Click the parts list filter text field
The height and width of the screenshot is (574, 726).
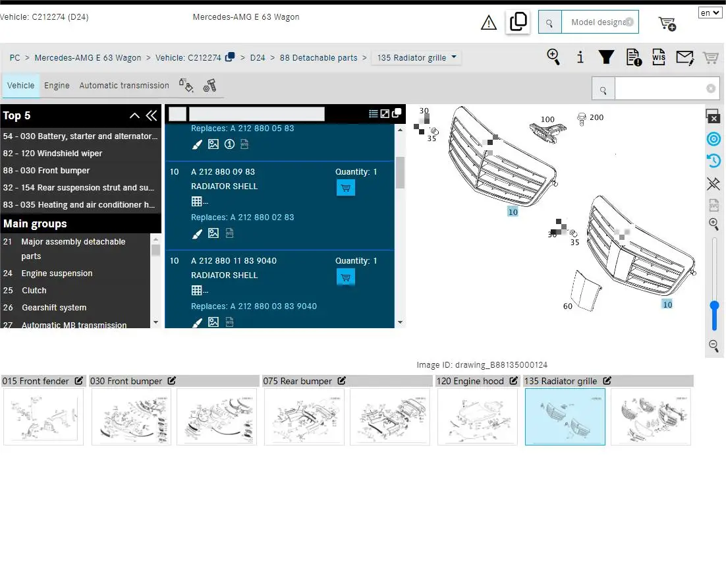(256, 113)
